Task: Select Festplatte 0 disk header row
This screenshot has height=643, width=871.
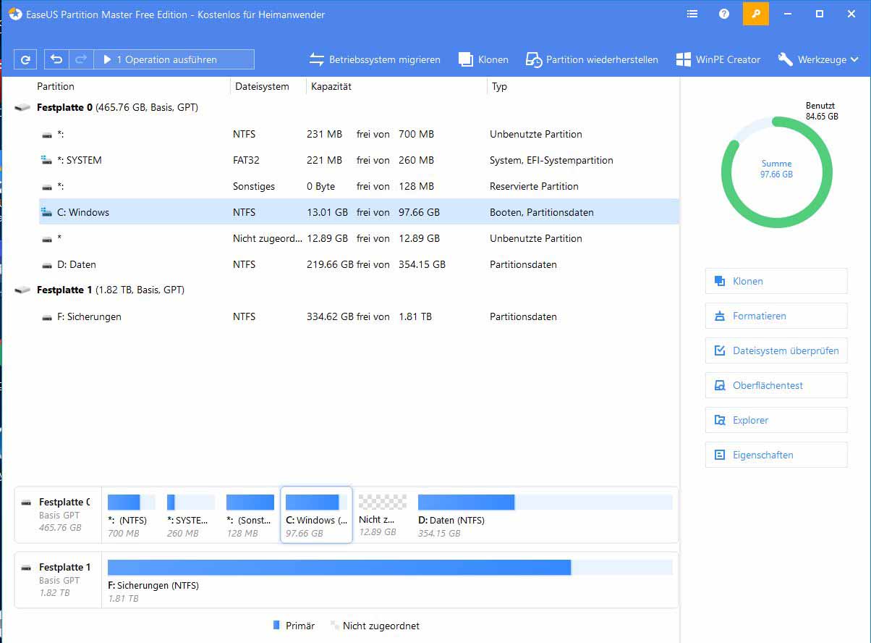Action: pos(346,107)
